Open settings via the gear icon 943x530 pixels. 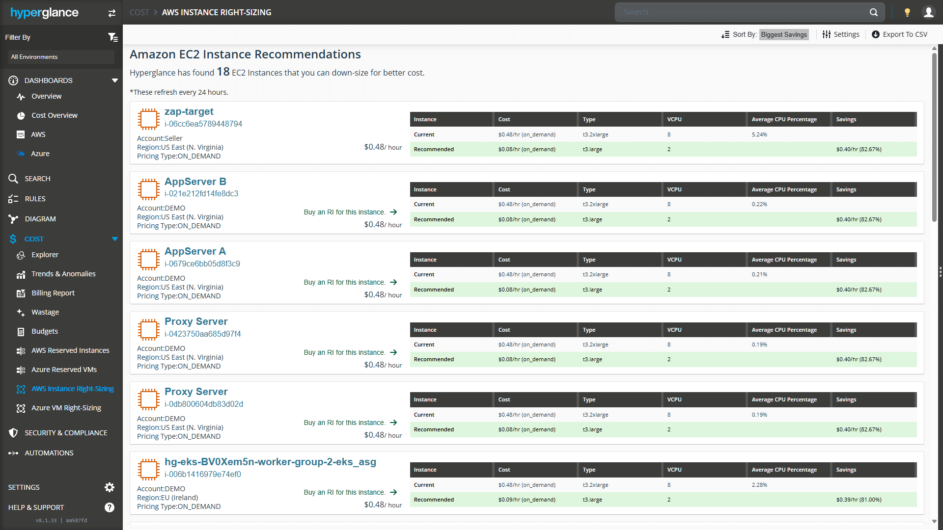(110, 487)
